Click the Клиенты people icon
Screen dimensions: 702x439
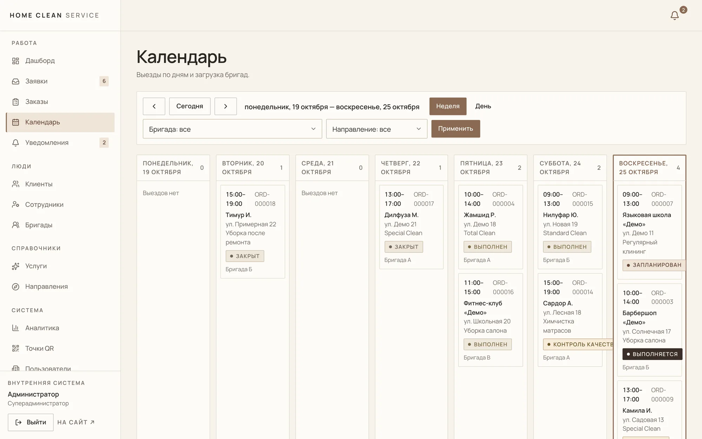pyautogui.click(x=15, y=184)
